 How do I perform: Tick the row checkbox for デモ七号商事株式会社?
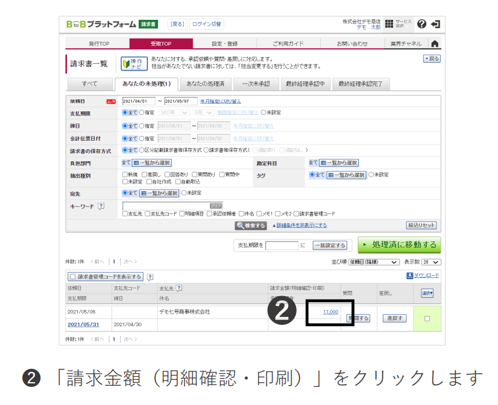[427, 318]
